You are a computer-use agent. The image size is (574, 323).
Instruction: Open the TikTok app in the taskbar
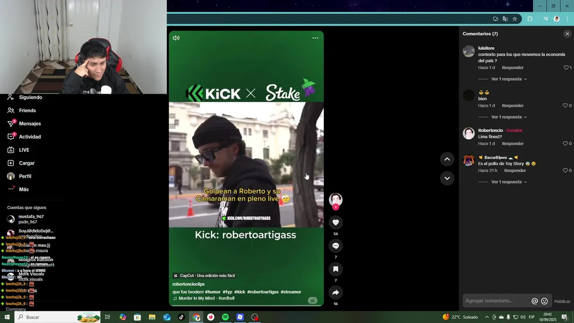182,317
